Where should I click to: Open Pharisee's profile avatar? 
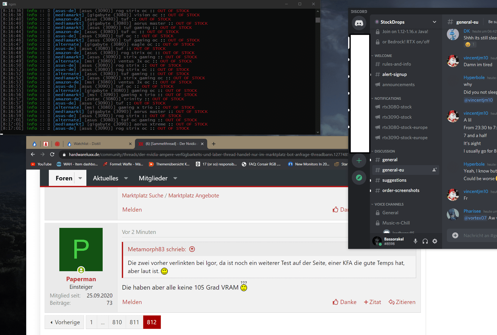[453, 214]
